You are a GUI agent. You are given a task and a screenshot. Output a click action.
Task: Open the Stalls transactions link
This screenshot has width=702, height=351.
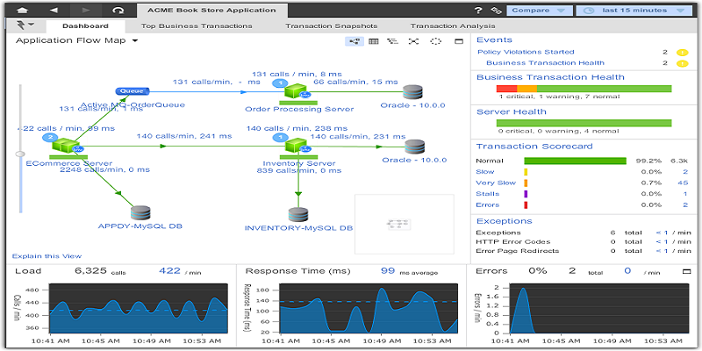pyautogui.click(x=488, y=194)
